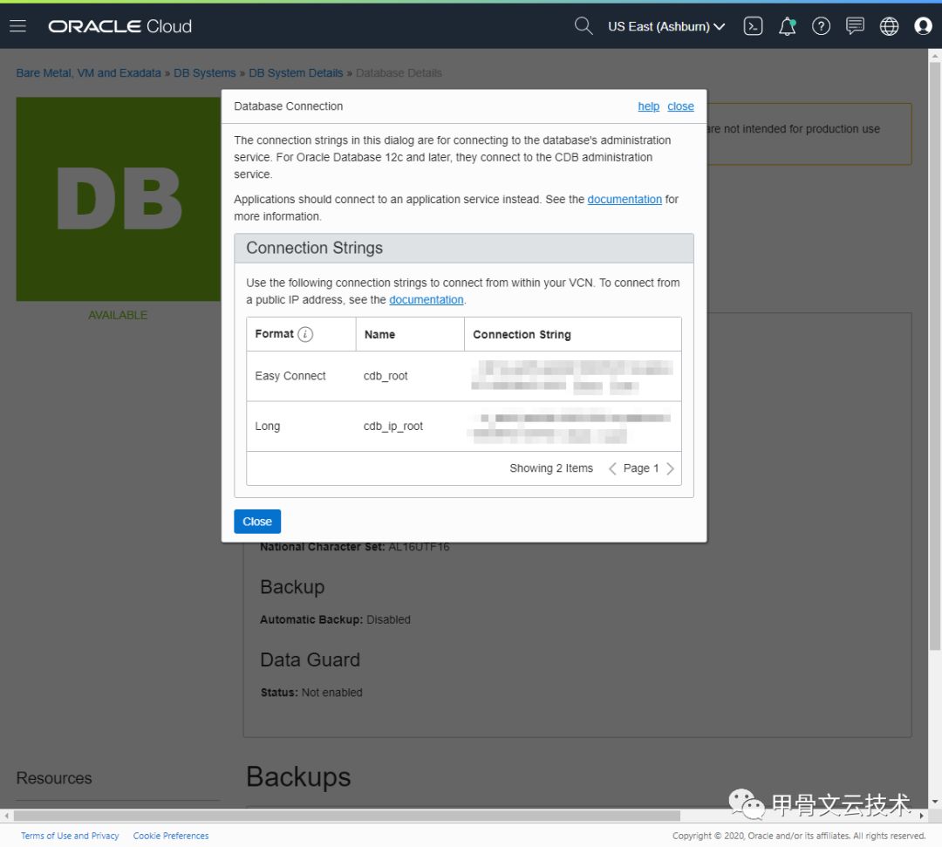Open the documentation link about public IP
Viewport: 942px width, 847px height.
coord(426,300)
